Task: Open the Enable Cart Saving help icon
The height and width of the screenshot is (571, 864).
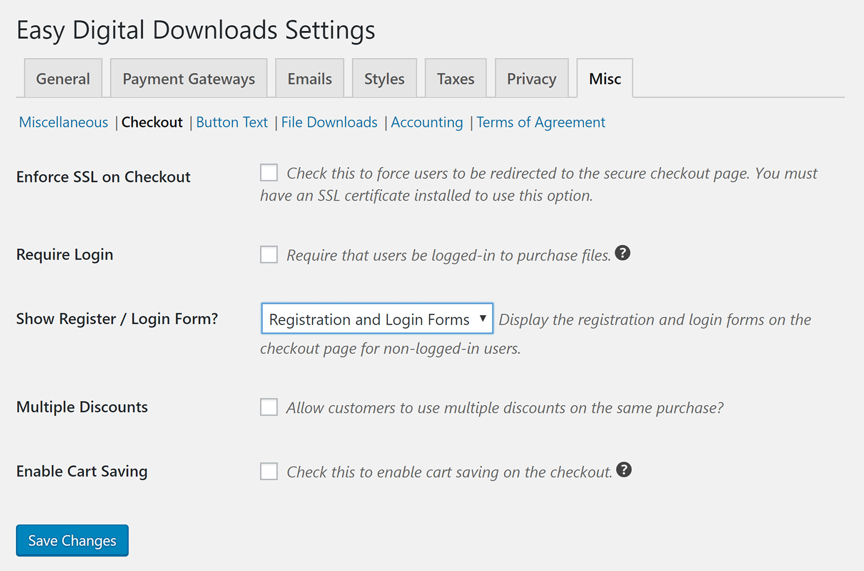Action: (x=624, y=470)
